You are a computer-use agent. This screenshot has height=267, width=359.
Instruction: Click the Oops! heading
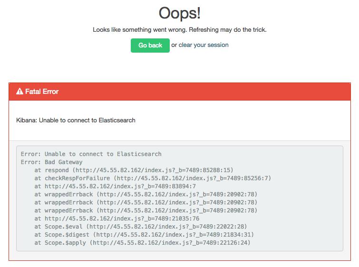179,13
